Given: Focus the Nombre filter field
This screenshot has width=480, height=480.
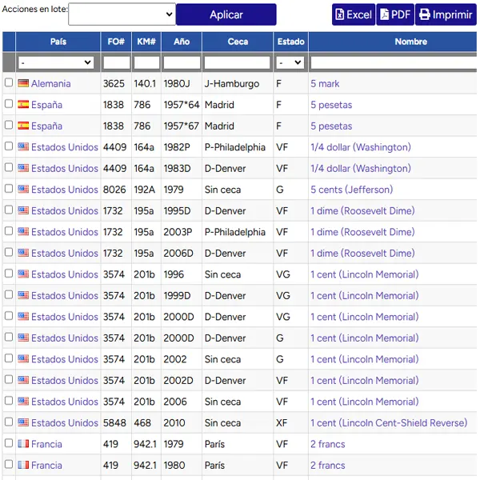Looking at the screenshot, I should pos(394,62).
